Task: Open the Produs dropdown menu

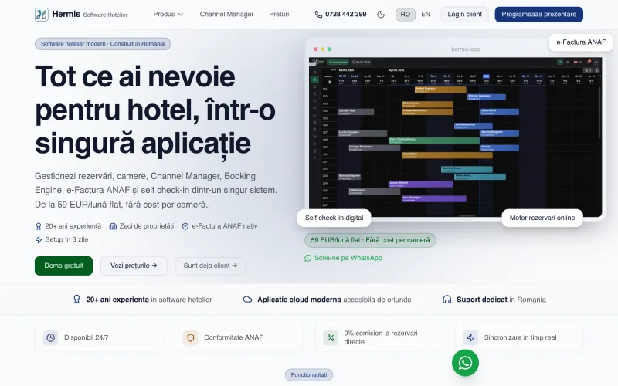Action: [168, 14]
